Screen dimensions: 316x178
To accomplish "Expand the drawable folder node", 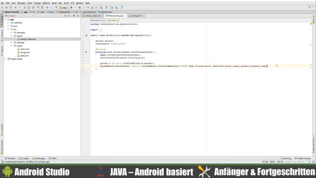I will point(11,33).
